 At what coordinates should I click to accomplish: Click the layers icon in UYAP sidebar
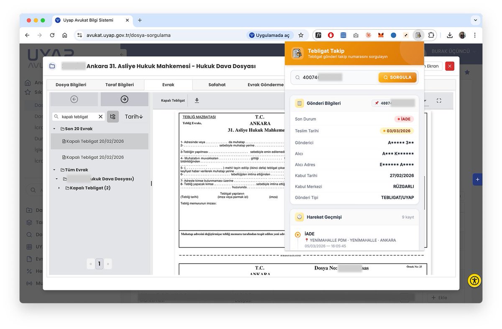[29, 222]
